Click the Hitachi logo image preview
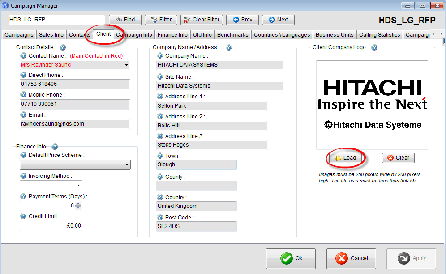Image resolution: width=446 pixels, height=274 pixels. [x=372, y=105]
